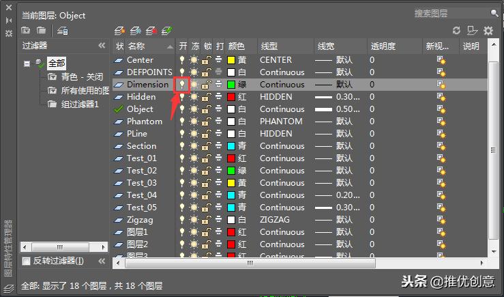Toggle freeze on PLine layer
Viewport: 504px width, 297px height.
pyautogui.click(x=194, y=134)
